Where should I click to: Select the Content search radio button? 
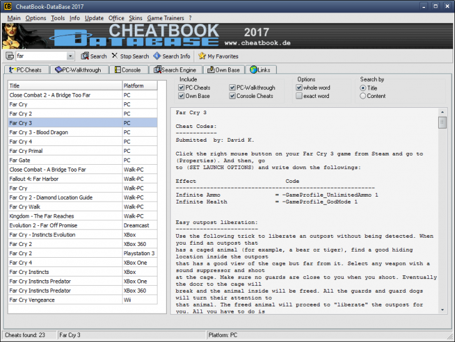click(x=362, y=96)
